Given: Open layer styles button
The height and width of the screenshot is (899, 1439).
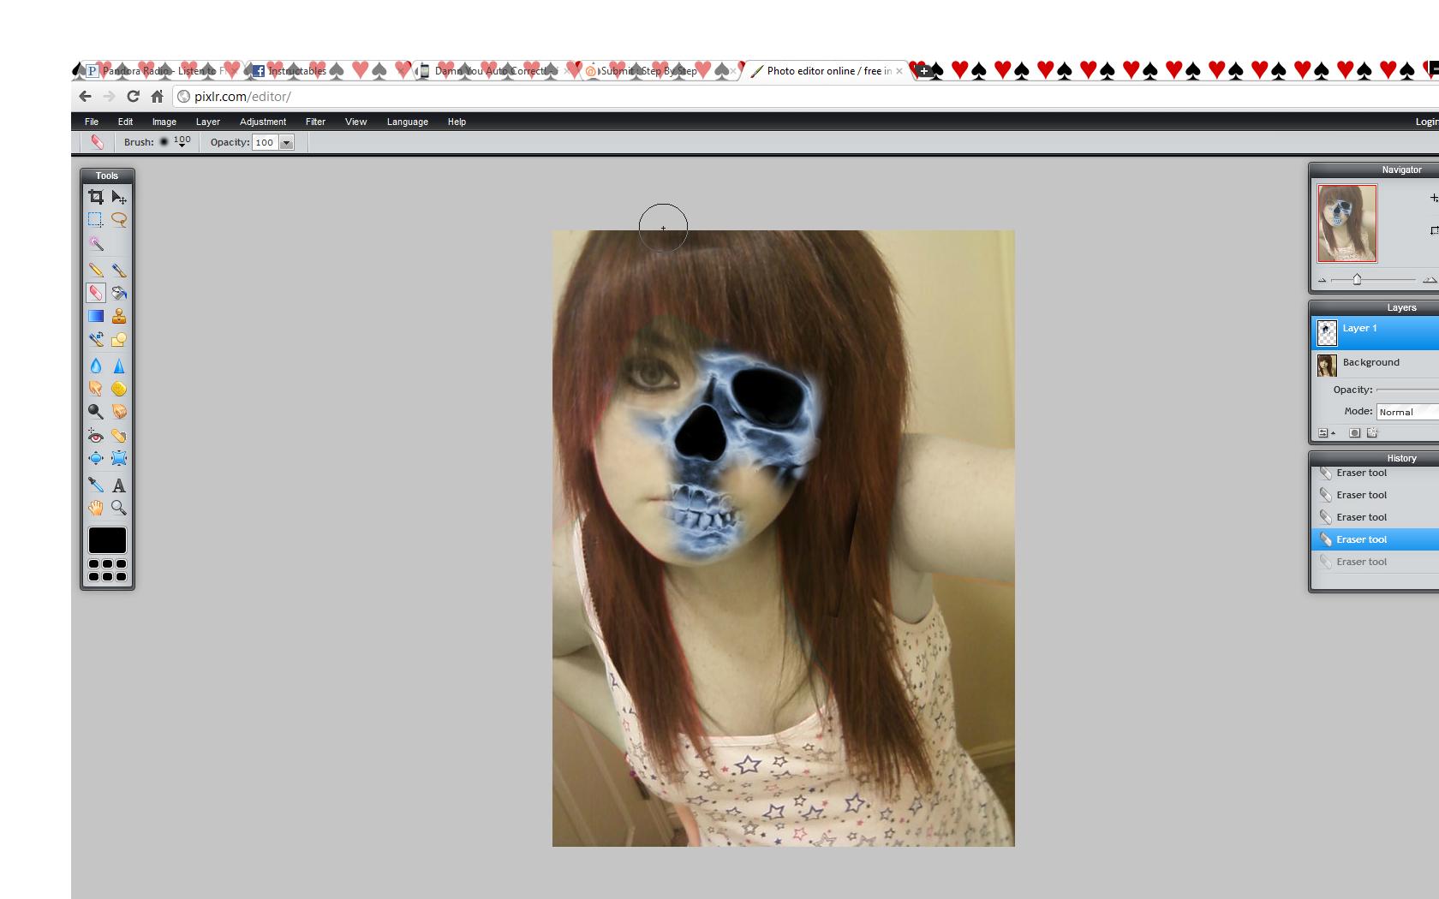Looking at the screenshot, I should pyautogui.click(x=1372, y=433).
